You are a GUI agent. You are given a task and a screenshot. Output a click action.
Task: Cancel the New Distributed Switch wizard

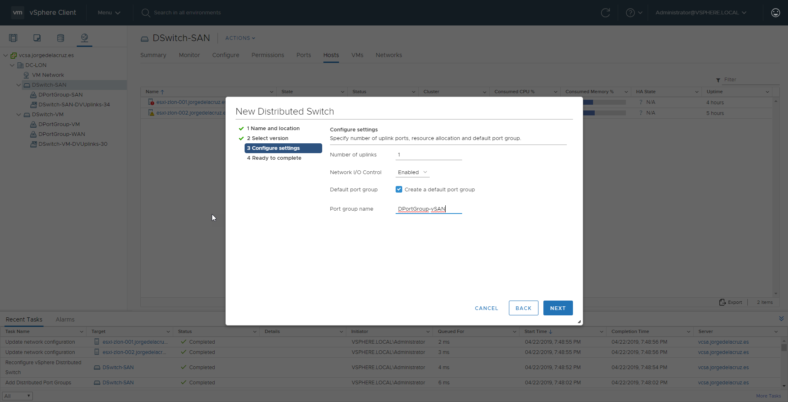pyautogui.click(x=486, y=308)
